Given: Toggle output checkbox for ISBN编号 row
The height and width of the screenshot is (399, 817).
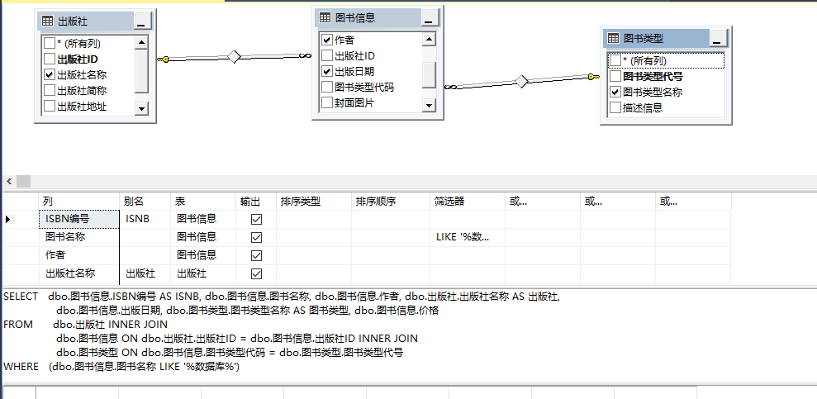Looking at the screenshot, I should pos(256,220).
